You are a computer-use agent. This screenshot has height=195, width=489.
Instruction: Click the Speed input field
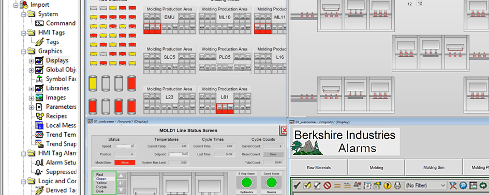(125, 146)
